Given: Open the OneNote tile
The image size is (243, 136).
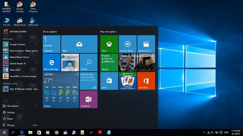Looking at the screenshot, I should pyautogui.click(x=89, y=99).
